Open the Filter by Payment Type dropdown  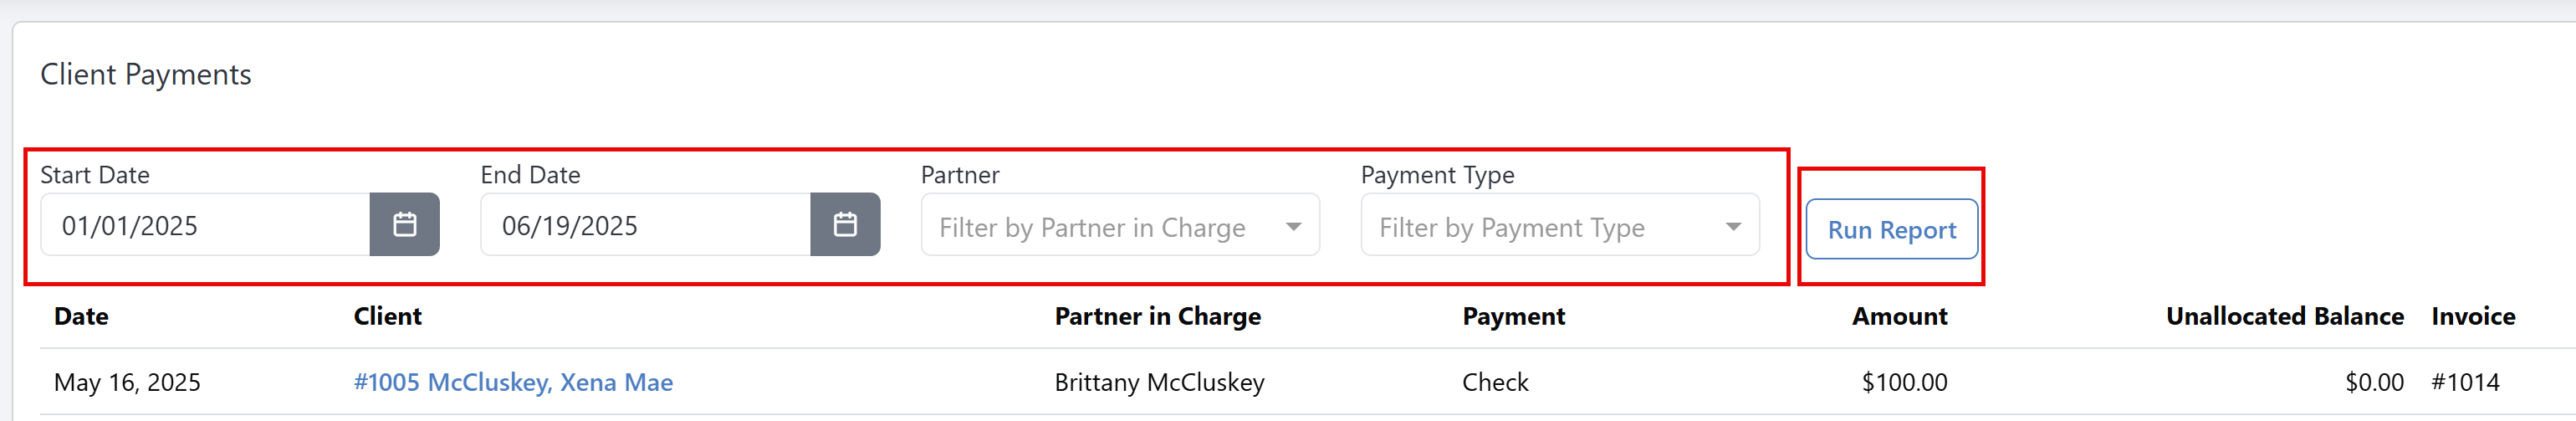coord(1560,225)
